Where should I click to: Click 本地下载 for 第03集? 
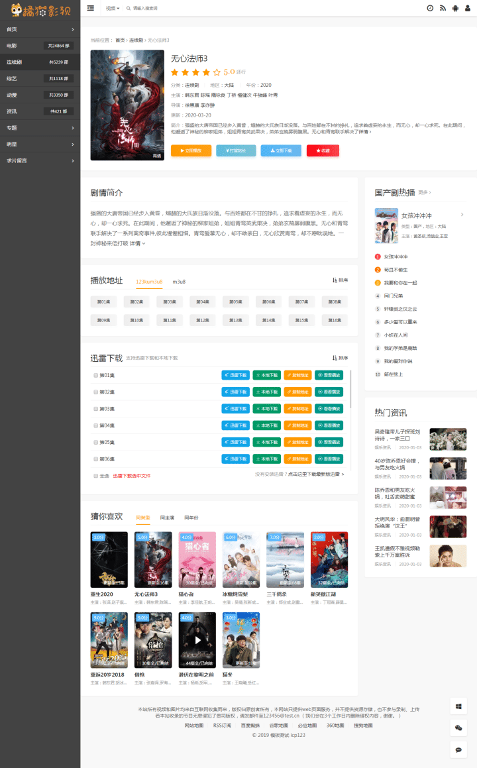(266, 408)
